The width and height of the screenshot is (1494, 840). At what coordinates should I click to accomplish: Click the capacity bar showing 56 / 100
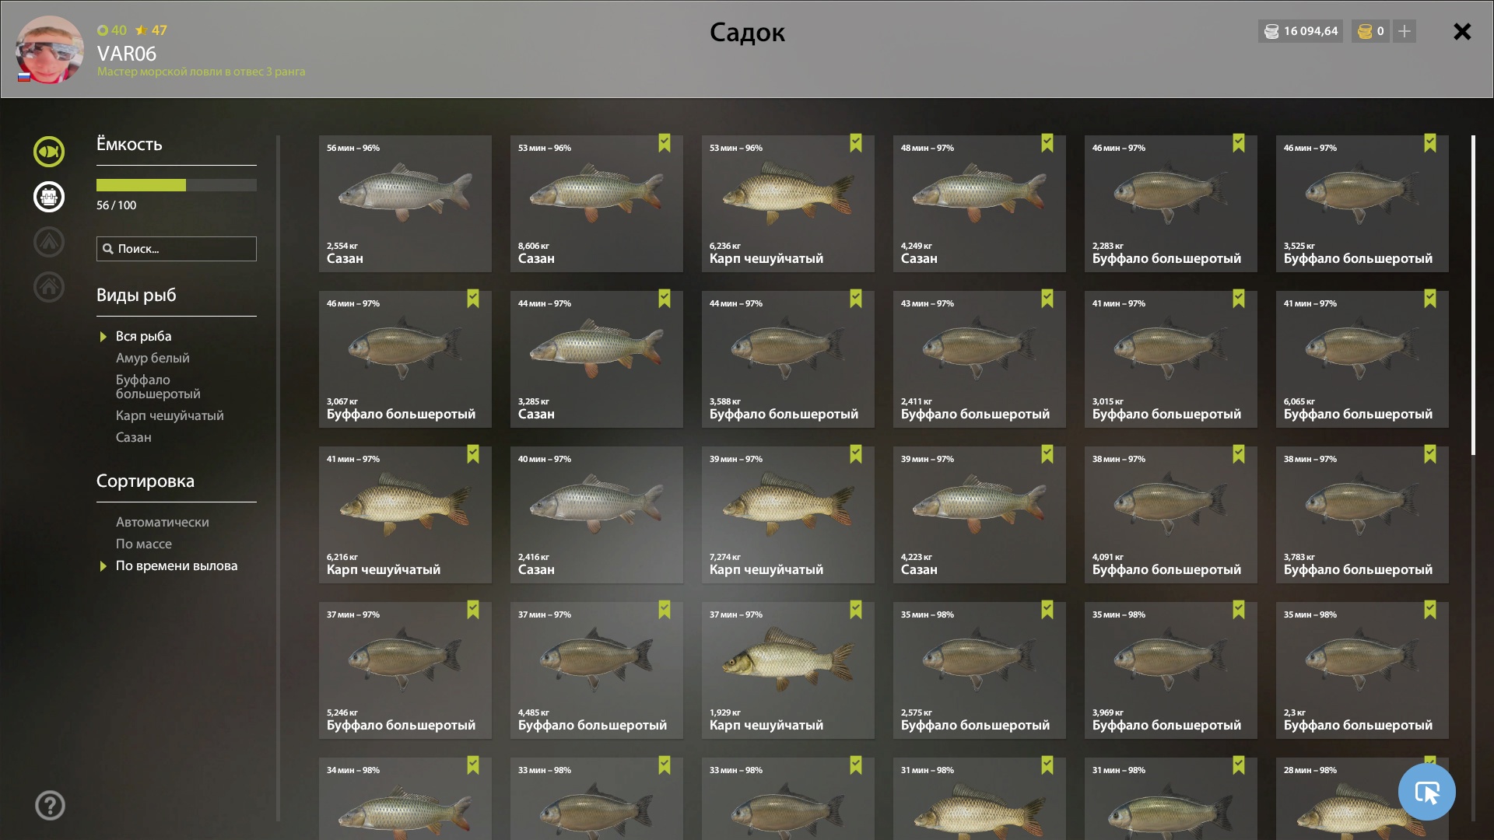pos(177,185)
